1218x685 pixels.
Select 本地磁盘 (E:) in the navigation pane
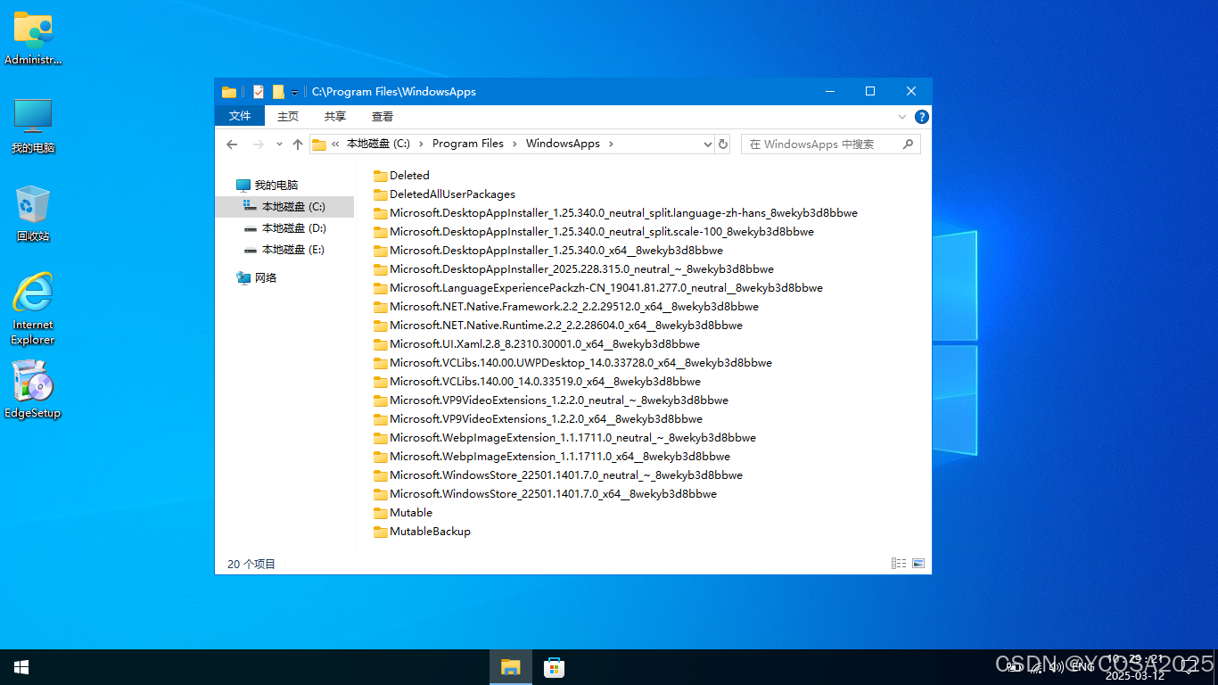[x=284, y=250]
